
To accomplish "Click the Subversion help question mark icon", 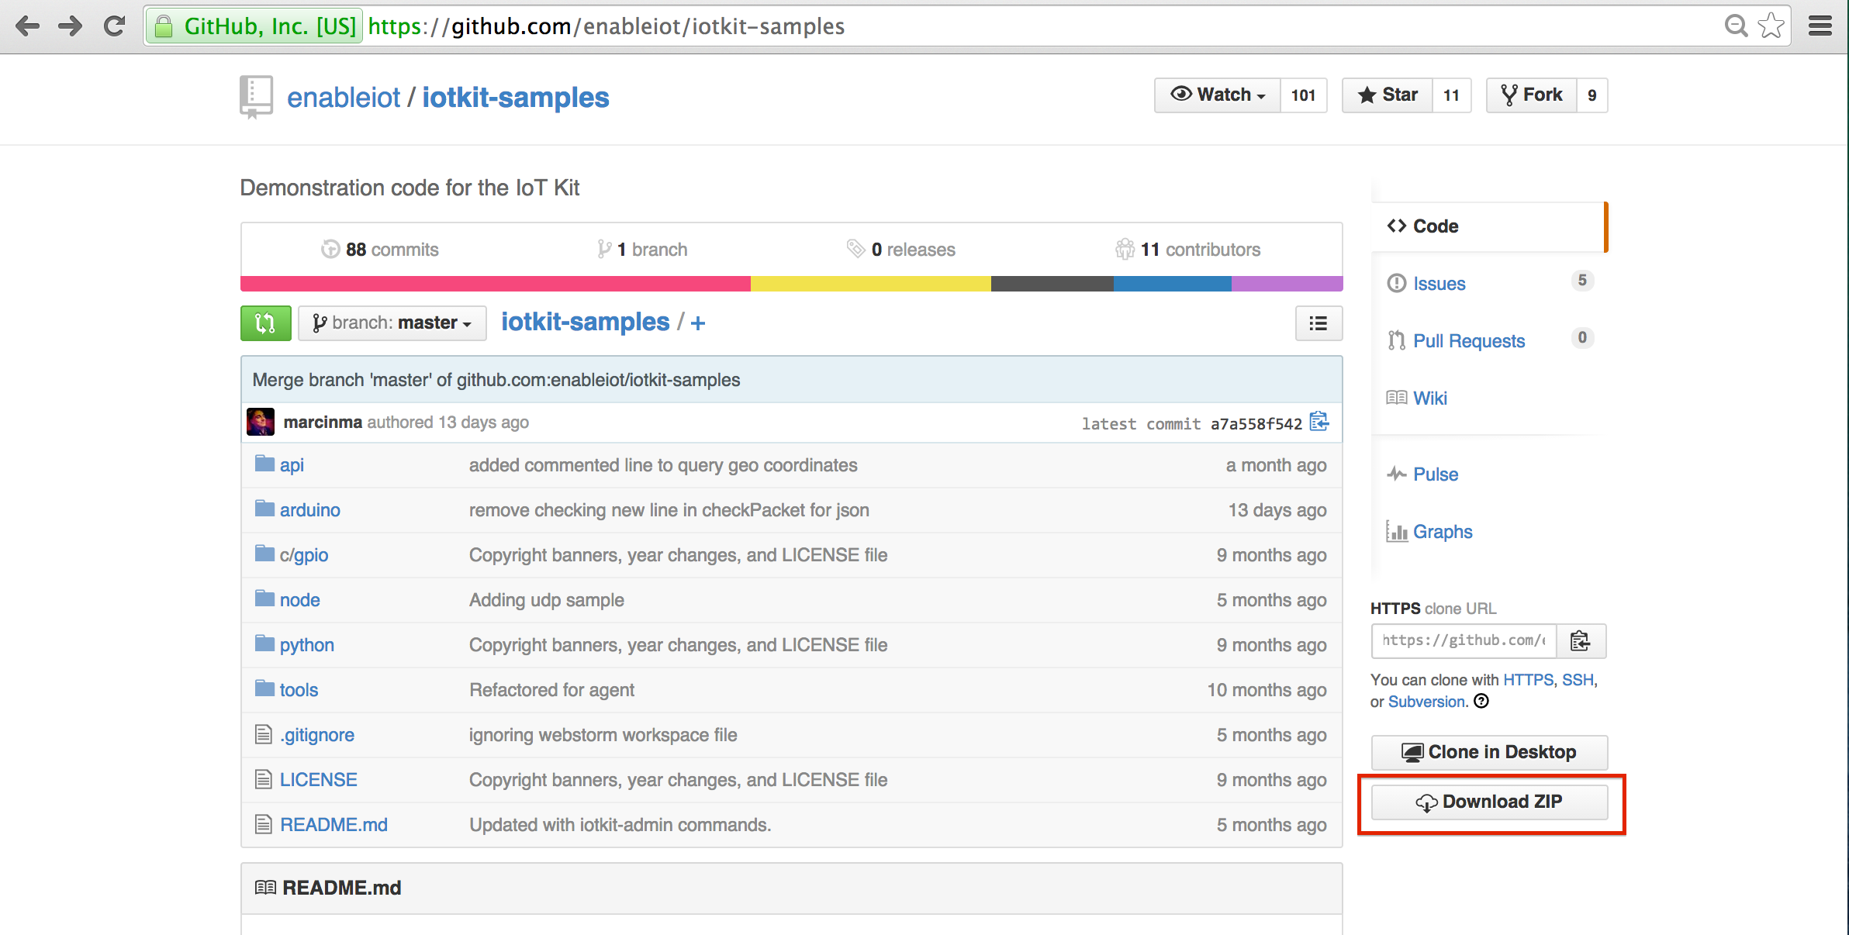I will click(x=1481, y=702).
